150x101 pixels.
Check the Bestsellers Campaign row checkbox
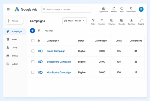[x=33, y=62]
